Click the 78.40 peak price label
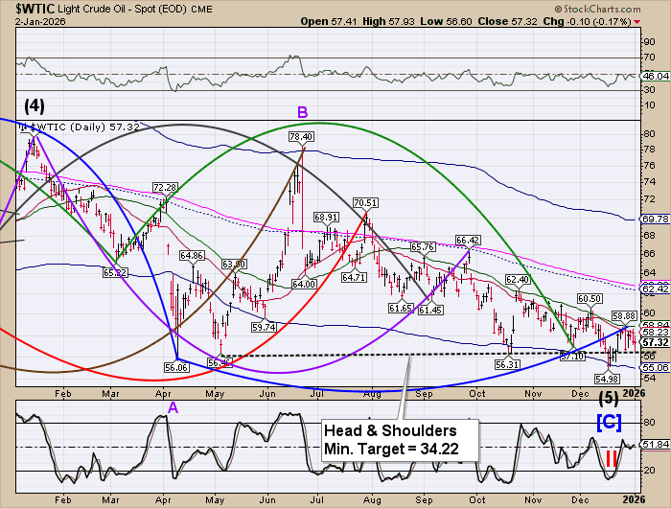Viewport: 671px width, 508px height. [x=303, y=137]
